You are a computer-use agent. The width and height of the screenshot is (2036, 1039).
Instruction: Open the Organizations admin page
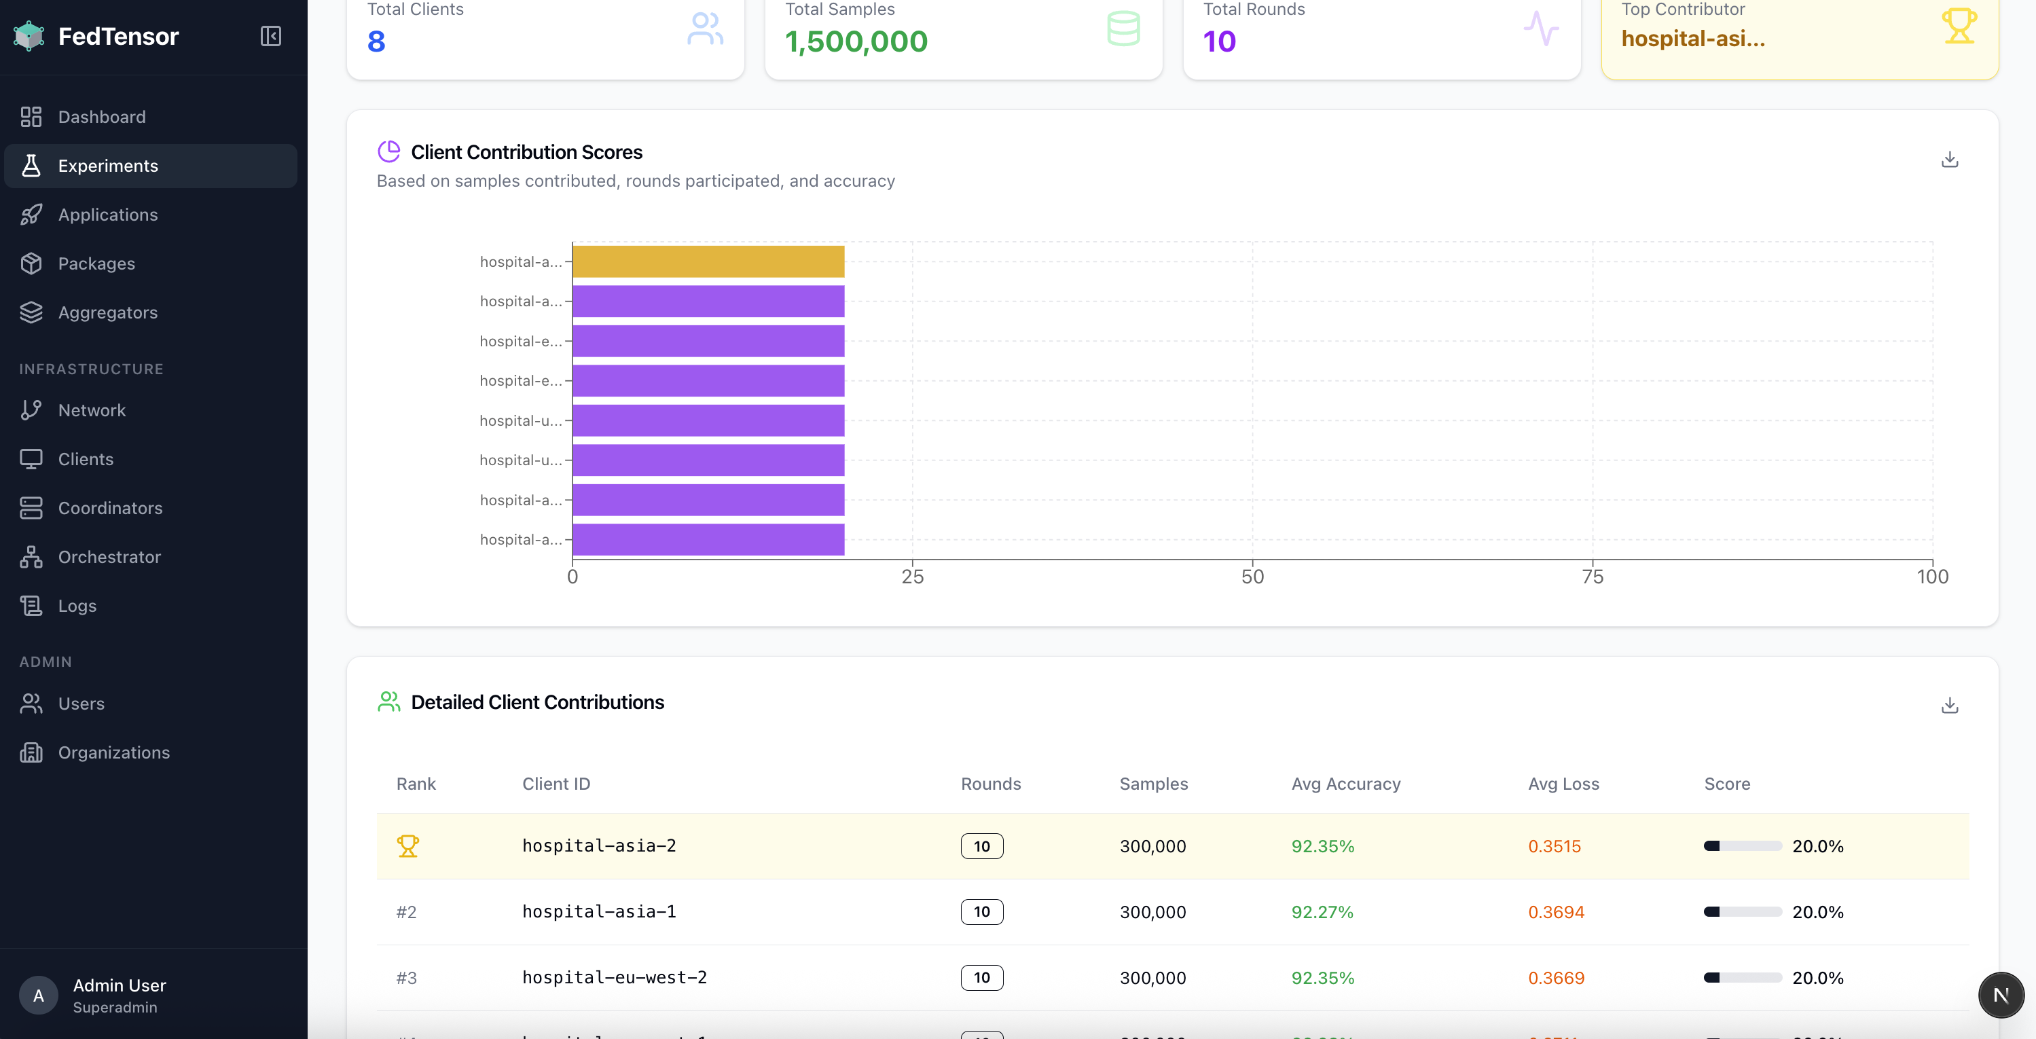[114, 752]
